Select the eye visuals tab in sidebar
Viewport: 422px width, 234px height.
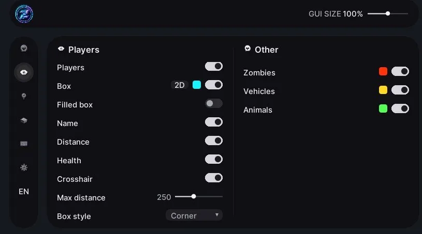tap(24, 72)
